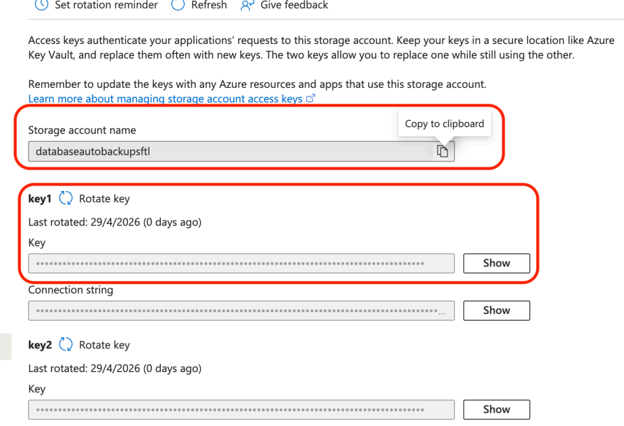Click the Rotate key label for key1
This screenshot has width=624, height=426.
coord(104,198)
